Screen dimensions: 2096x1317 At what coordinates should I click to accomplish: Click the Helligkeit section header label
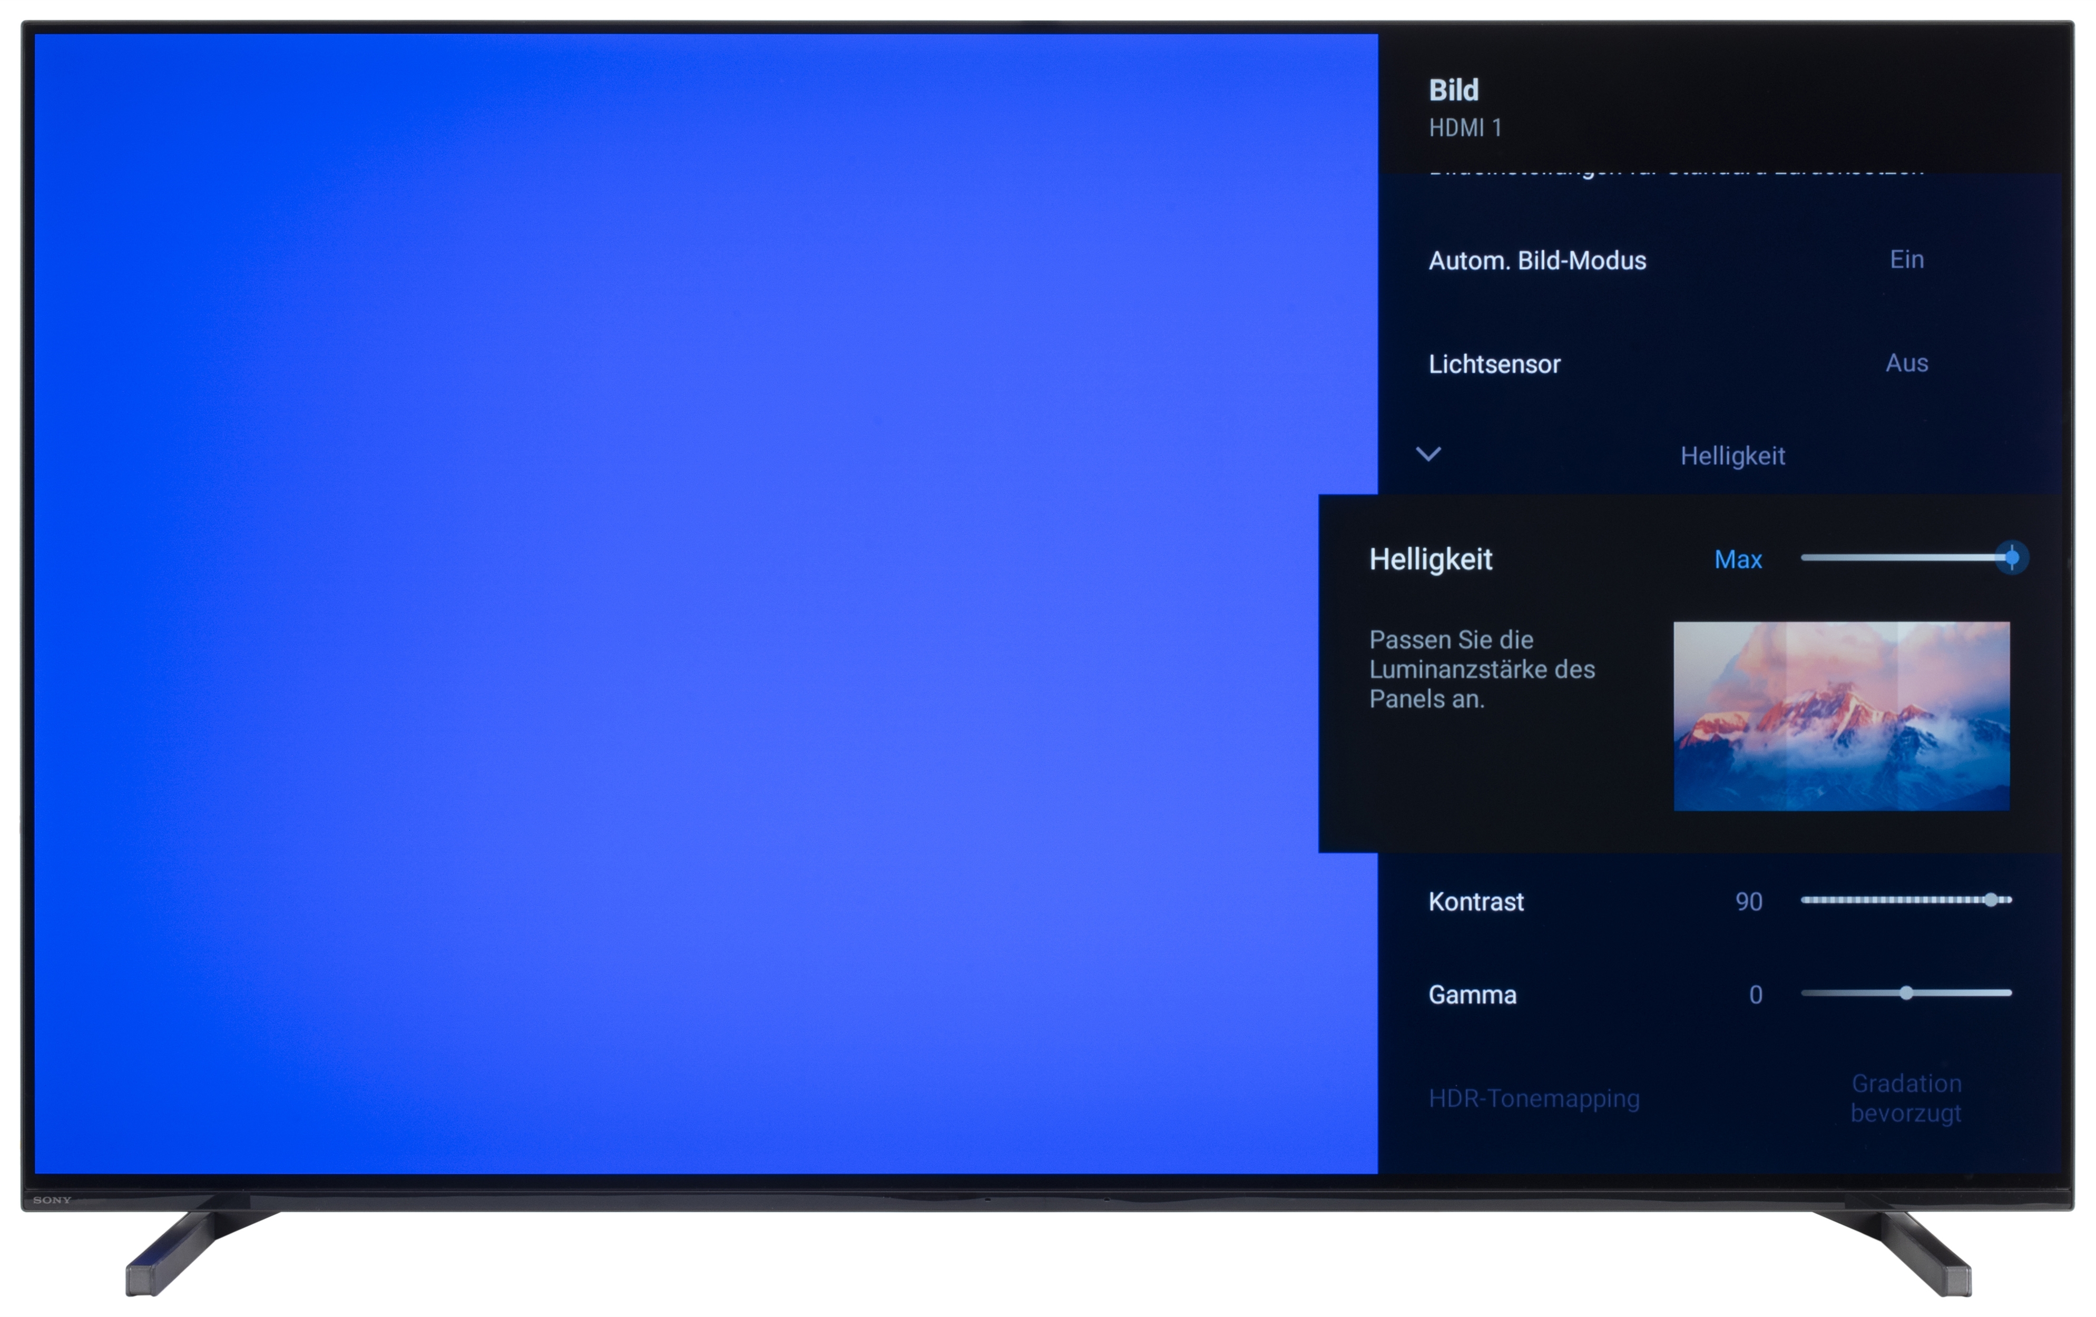[1732, 455]
